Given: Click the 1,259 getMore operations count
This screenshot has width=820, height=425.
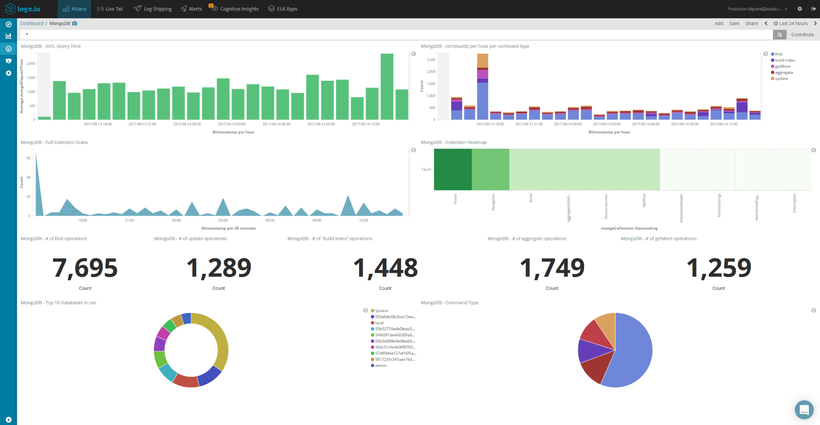Looking at the screenshot, I should click(719, 268).
